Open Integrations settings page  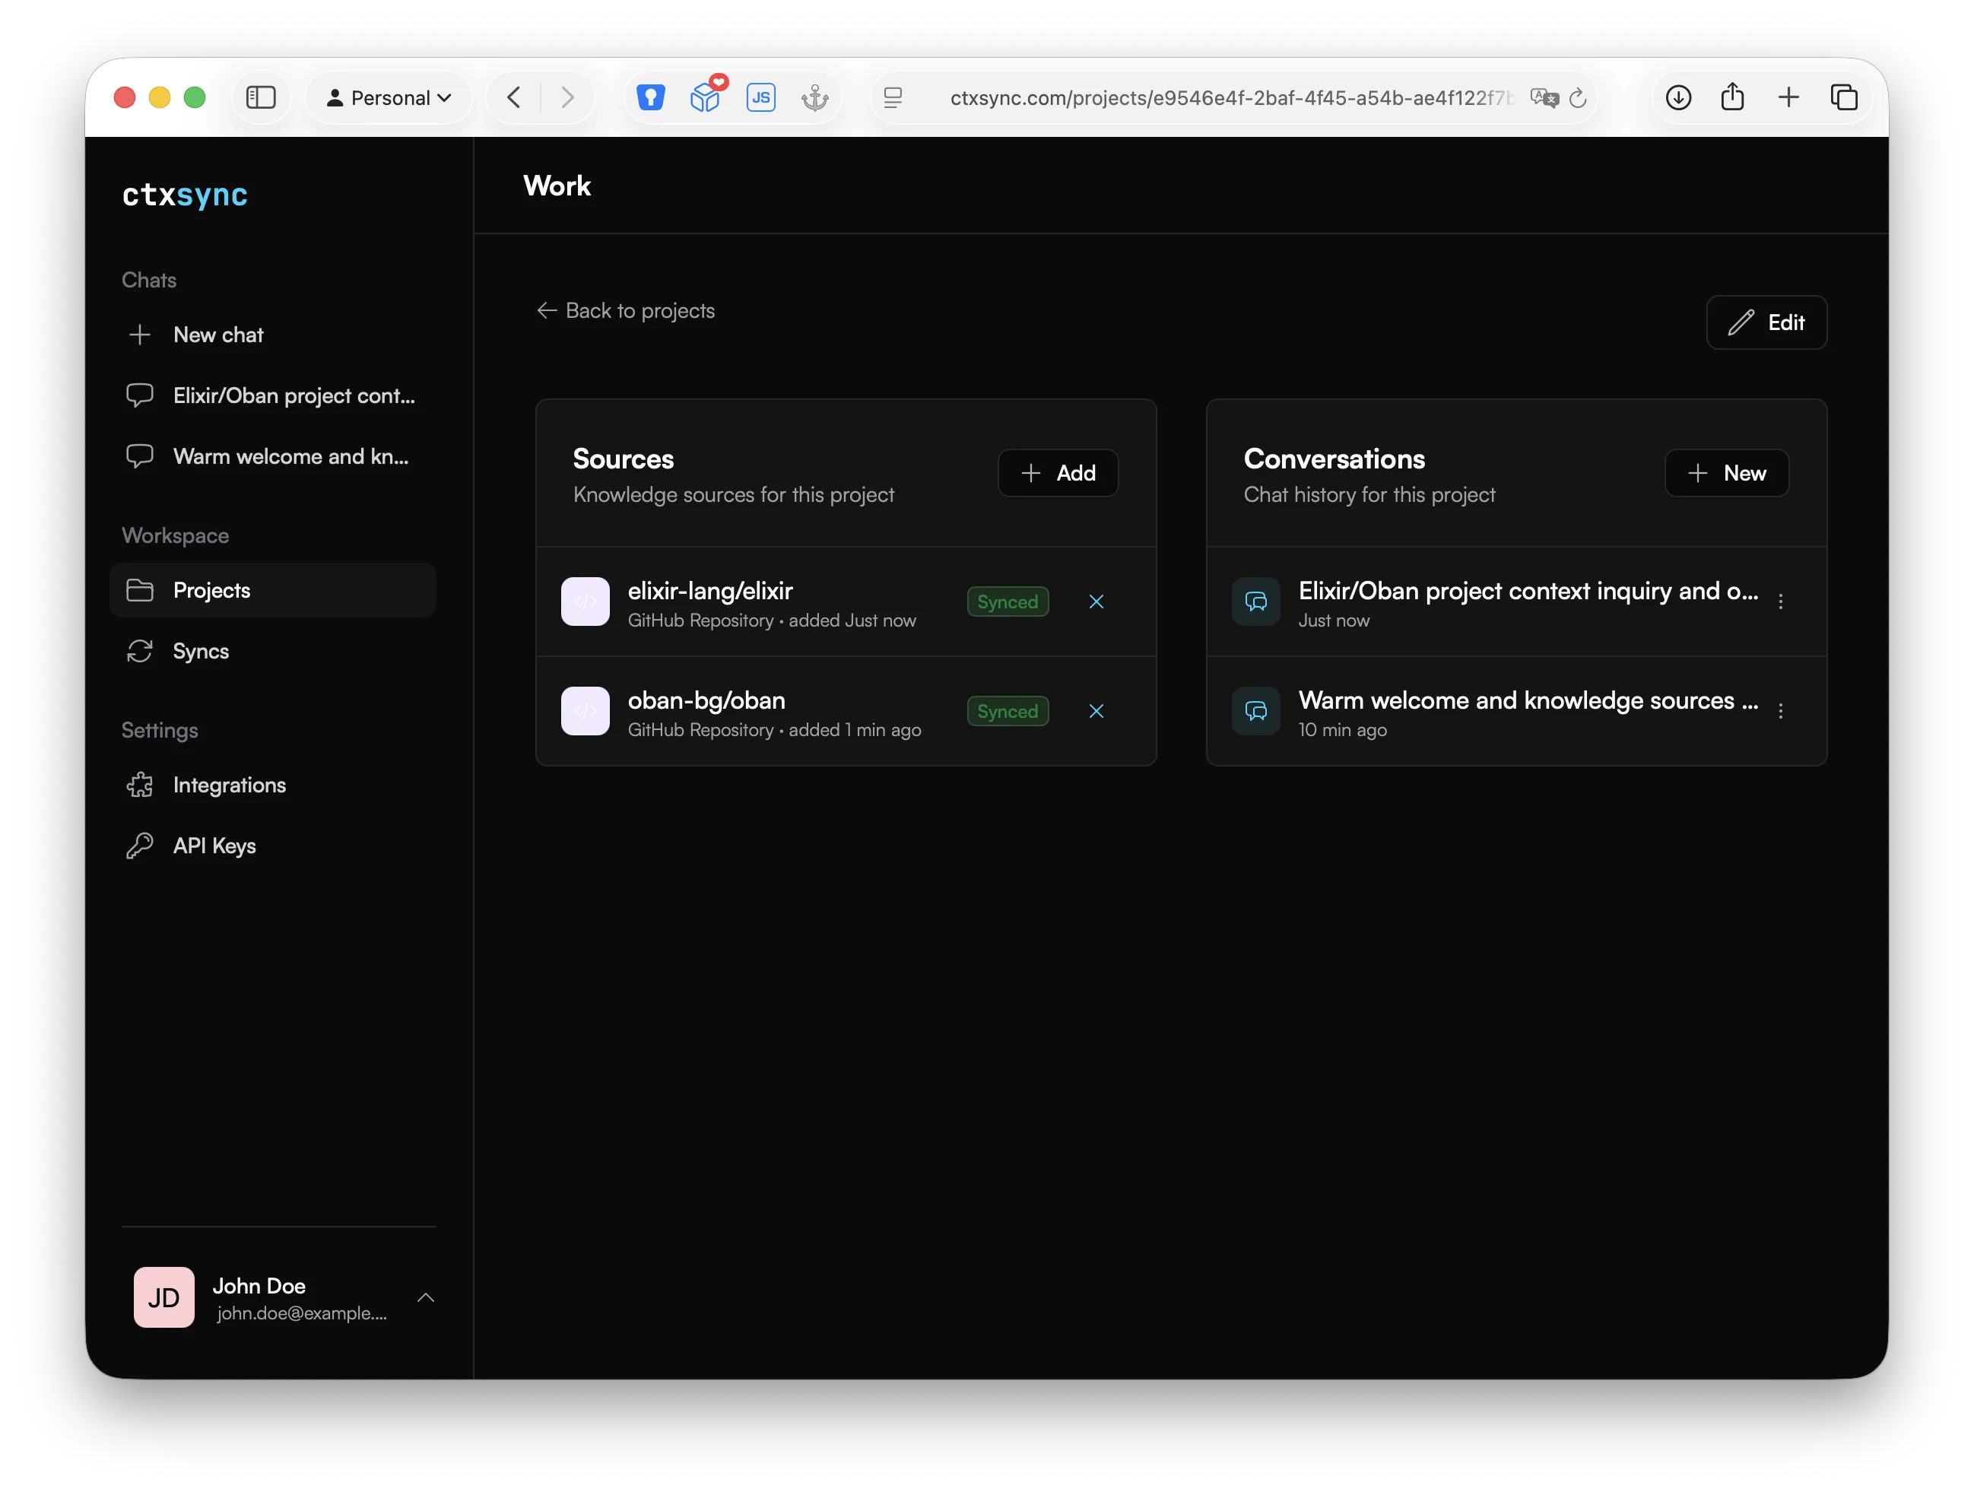tap(228, 786)
